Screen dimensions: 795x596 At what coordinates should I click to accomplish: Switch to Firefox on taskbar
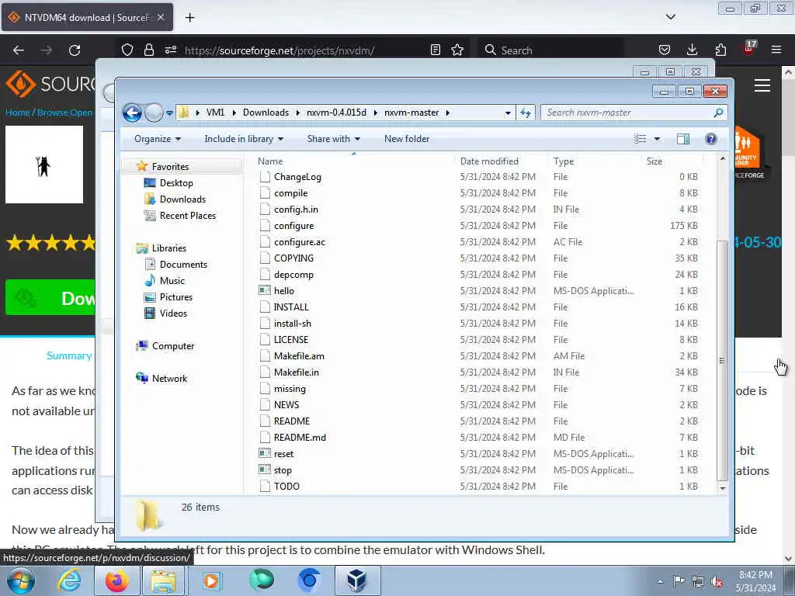tap(116, 580)
